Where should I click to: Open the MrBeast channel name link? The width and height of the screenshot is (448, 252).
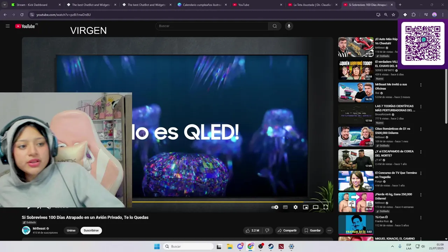(x=39, y=229)
